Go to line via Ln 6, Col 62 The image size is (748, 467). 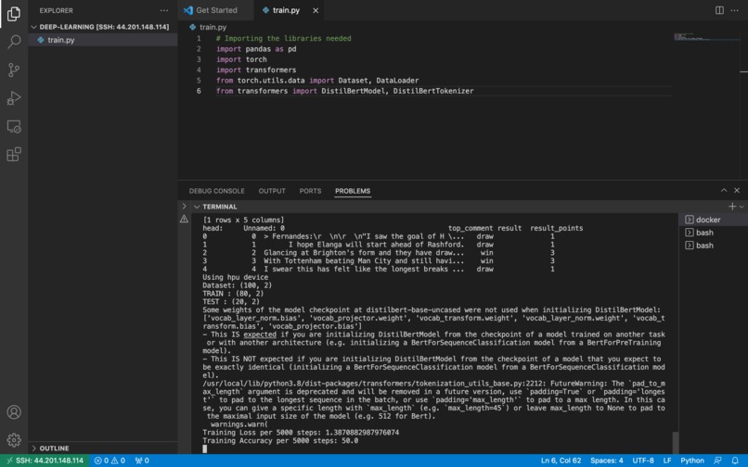561,461
